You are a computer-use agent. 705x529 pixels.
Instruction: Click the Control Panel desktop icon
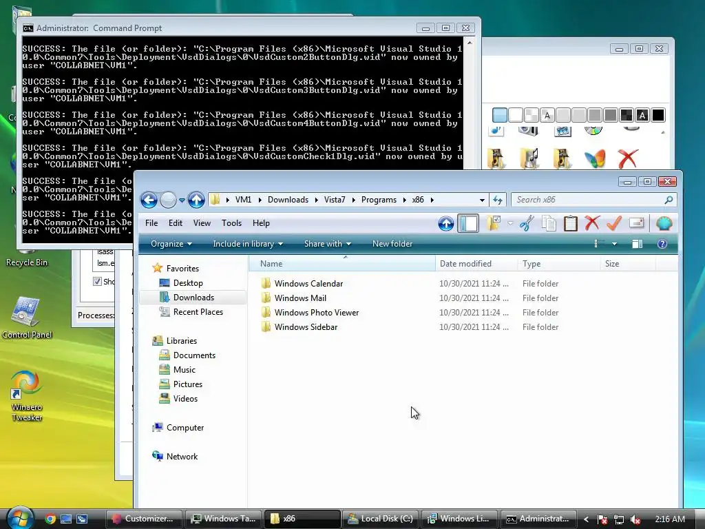27,317
